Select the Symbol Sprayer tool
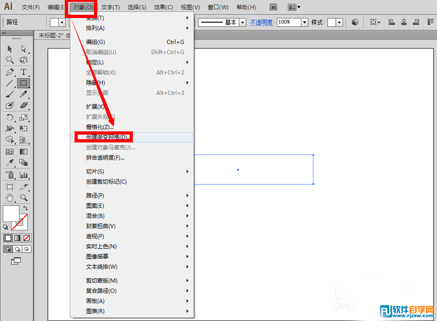Image resolution: width=437 pixels, height=321 pixels. point(10,175)
